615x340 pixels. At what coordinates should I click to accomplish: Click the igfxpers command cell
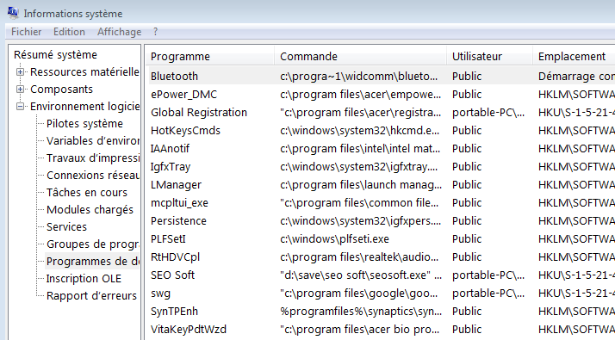[x=360, y=220]
